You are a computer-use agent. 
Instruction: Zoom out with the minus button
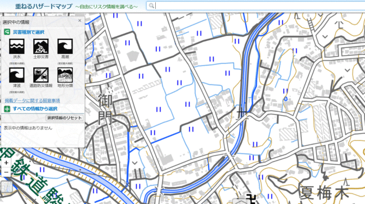(x=7, y=172)
